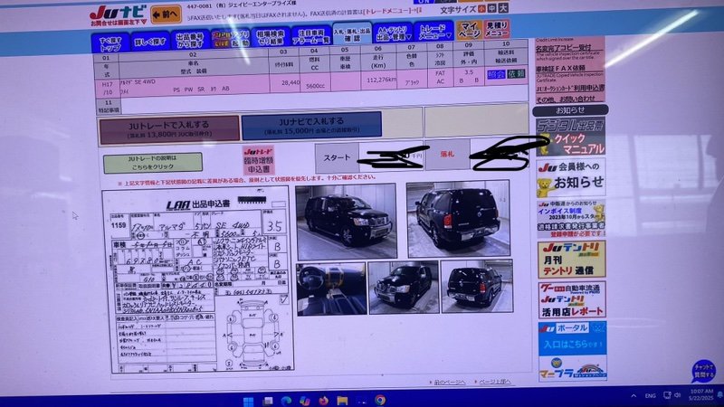Image resolution: width=724 pixels, height=407 pixels.
Task: Show hidden system tray icons
Action: (633, 396)
